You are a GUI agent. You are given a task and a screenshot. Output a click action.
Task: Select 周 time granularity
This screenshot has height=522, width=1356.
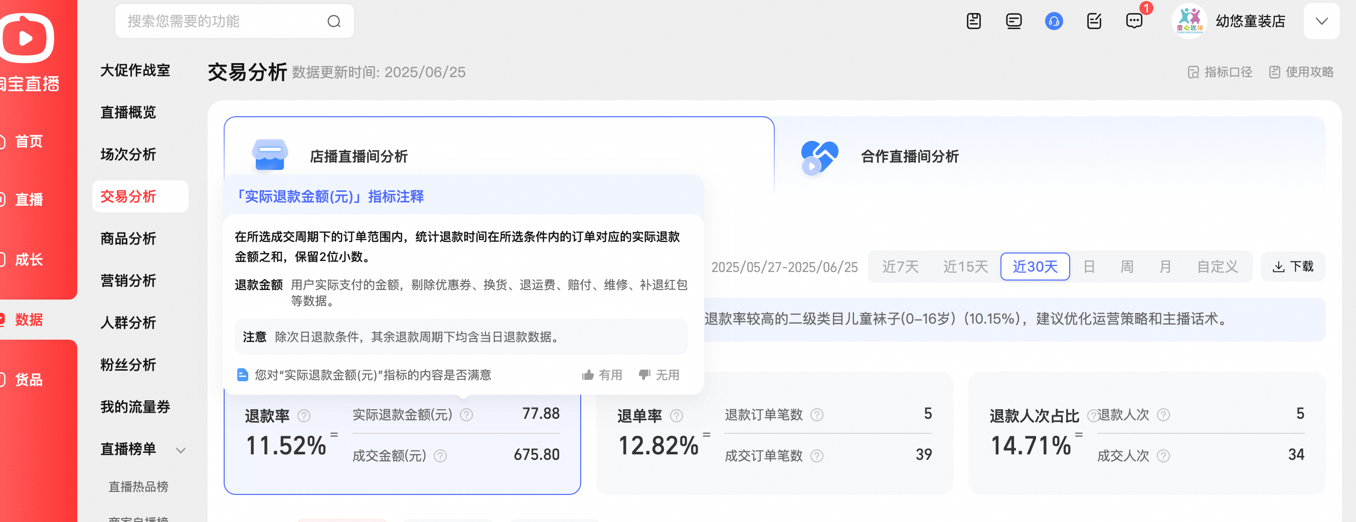point(1126,267)
